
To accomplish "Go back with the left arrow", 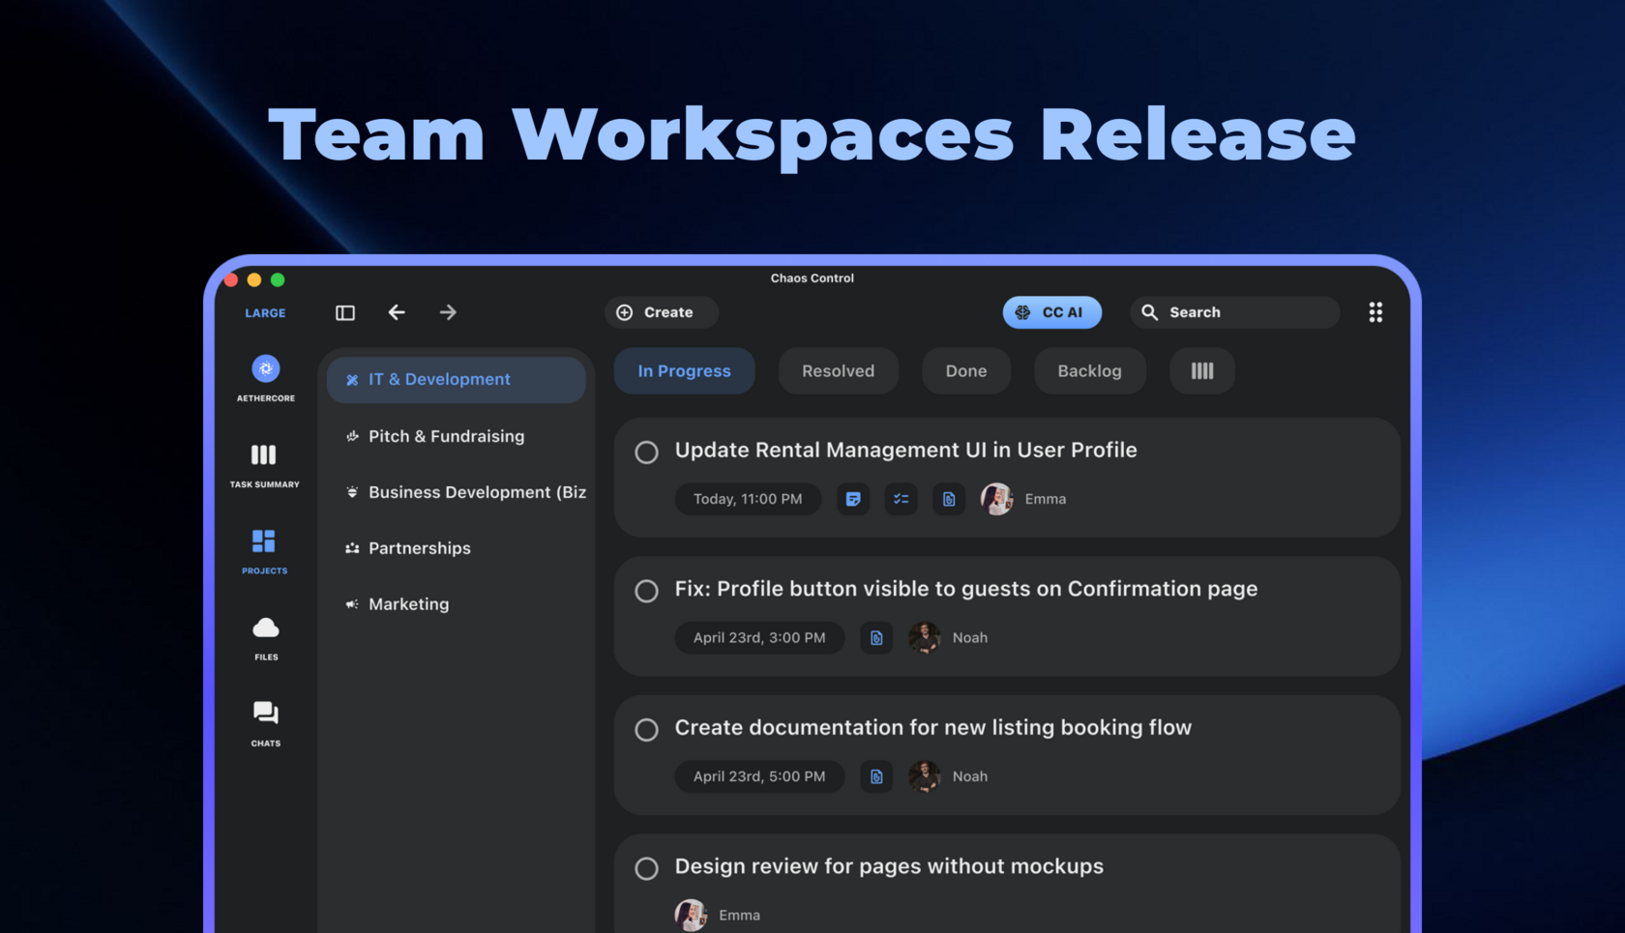I will tap(397, 312).
